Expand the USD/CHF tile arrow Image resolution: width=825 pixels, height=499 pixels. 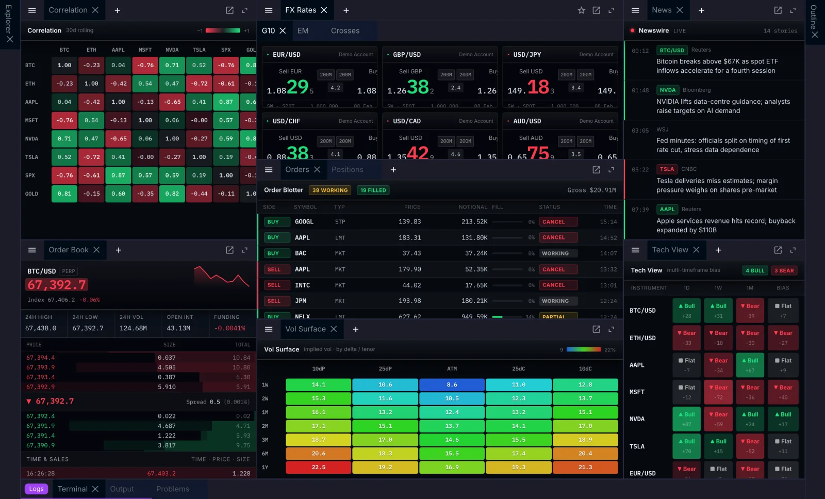click(268, 121)
